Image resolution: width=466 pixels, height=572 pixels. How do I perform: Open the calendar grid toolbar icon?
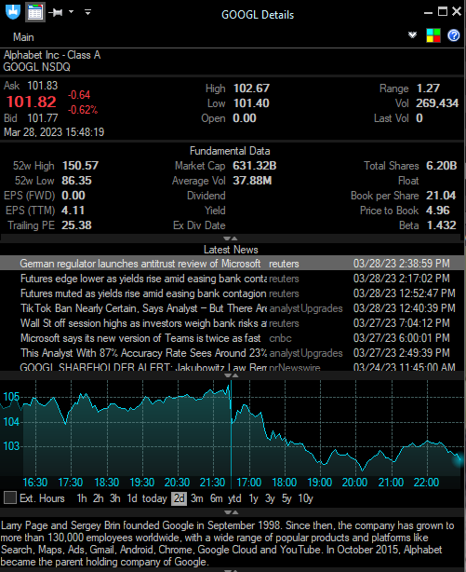(x=35, y=12)
